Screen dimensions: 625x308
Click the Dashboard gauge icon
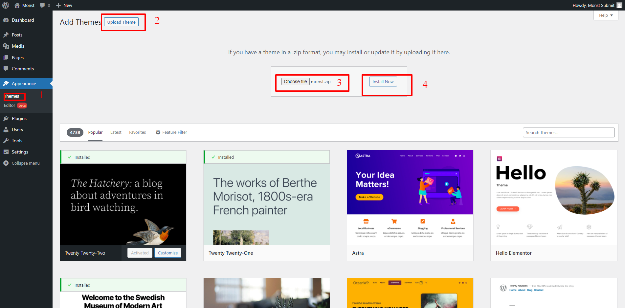[6, 20]
